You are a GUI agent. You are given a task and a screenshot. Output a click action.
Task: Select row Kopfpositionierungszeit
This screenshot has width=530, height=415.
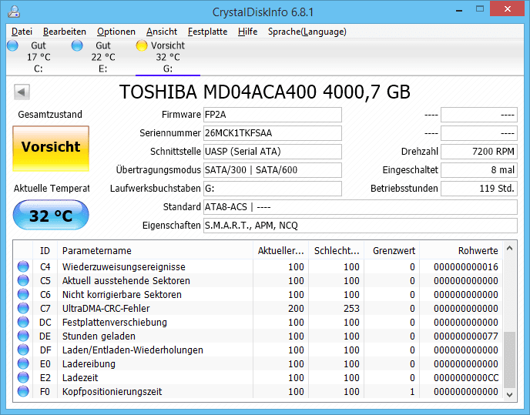pyautogui.click(x=258, y=391)
